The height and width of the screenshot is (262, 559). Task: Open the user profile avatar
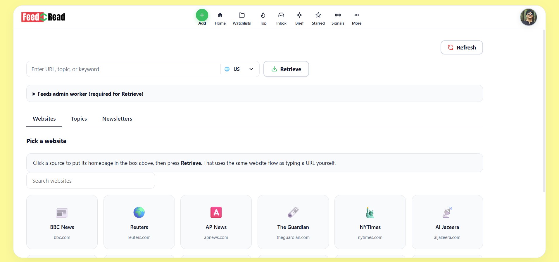tap(529, 17)
